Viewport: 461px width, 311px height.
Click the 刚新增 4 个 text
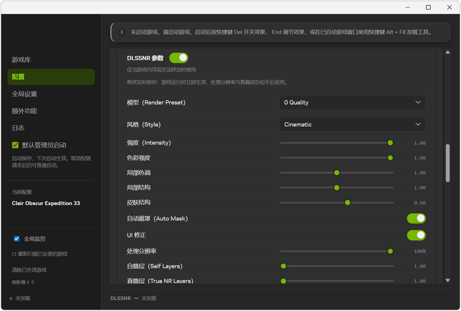tap(23, 282)
